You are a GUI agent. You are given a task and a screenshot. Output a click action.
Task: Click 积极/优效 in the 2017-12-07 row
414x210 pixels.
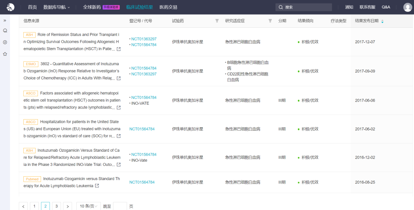click(310, 42)
